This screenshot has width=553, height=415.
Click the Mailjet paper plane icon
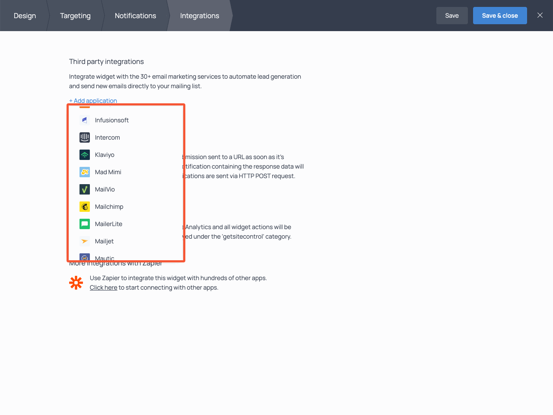[x=84, y=241]
